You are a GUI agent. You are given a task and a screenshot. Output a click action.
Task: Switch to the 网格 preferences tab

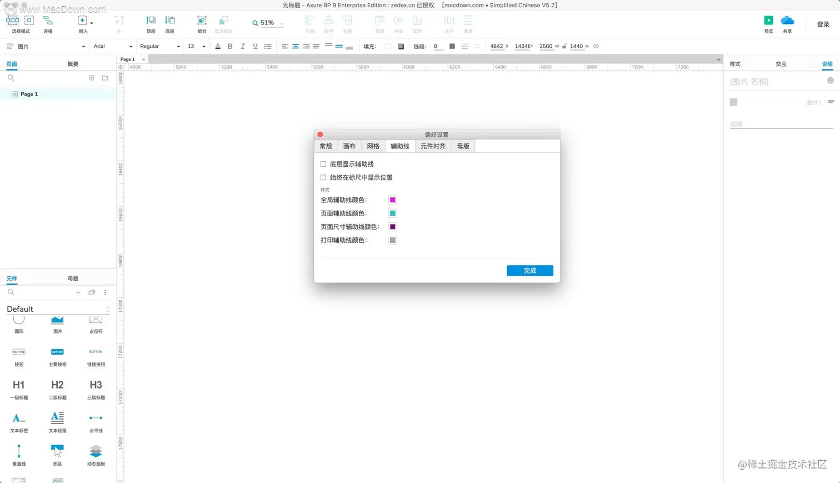[x=373, y=146]
